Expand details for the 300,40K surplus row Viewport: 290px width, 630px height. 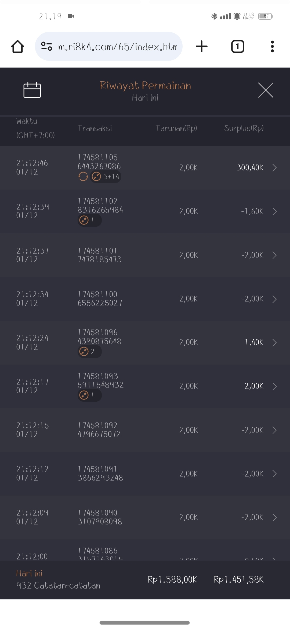[x=274, y=168]
